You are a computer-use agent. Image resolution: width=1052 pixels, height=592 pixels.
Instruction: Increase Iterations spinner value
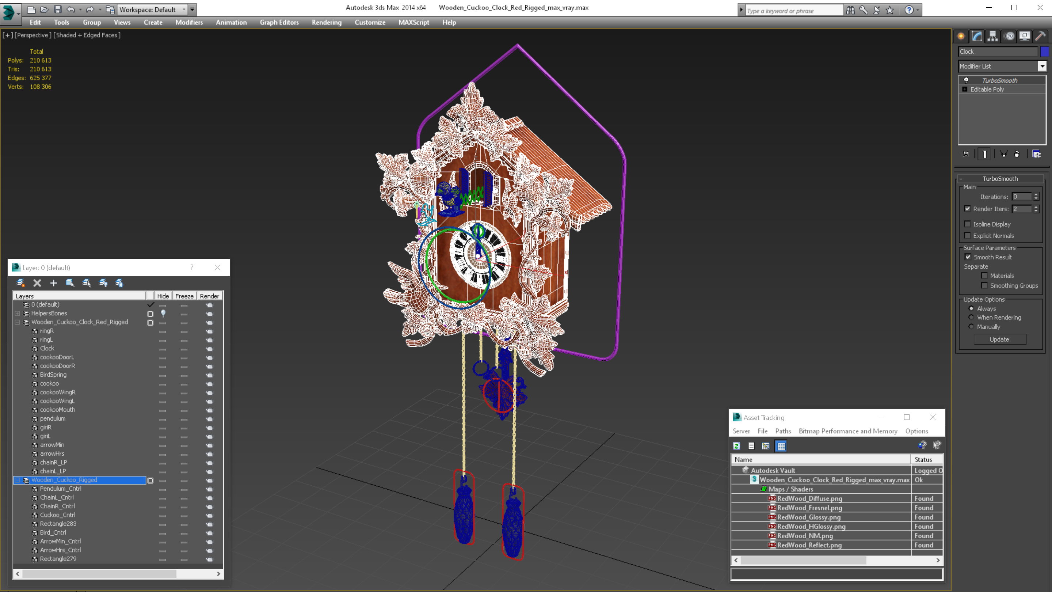1036,194
